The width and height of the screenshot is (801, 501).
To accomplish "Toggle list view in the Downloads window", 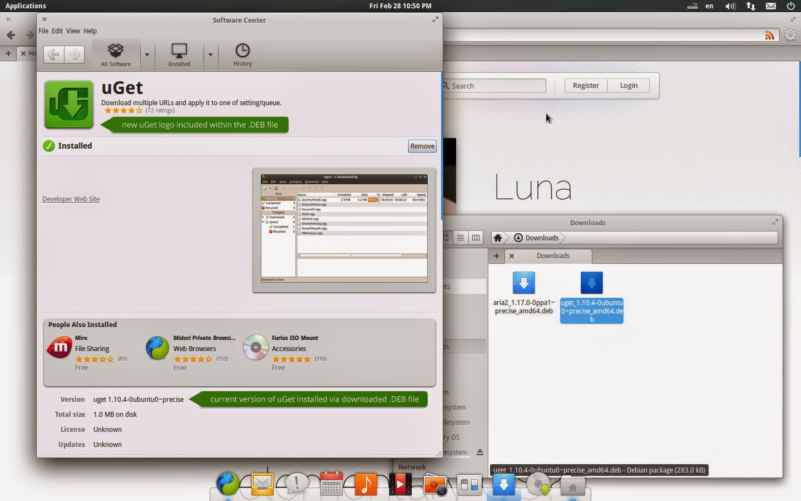I will [x=461, y=238].
